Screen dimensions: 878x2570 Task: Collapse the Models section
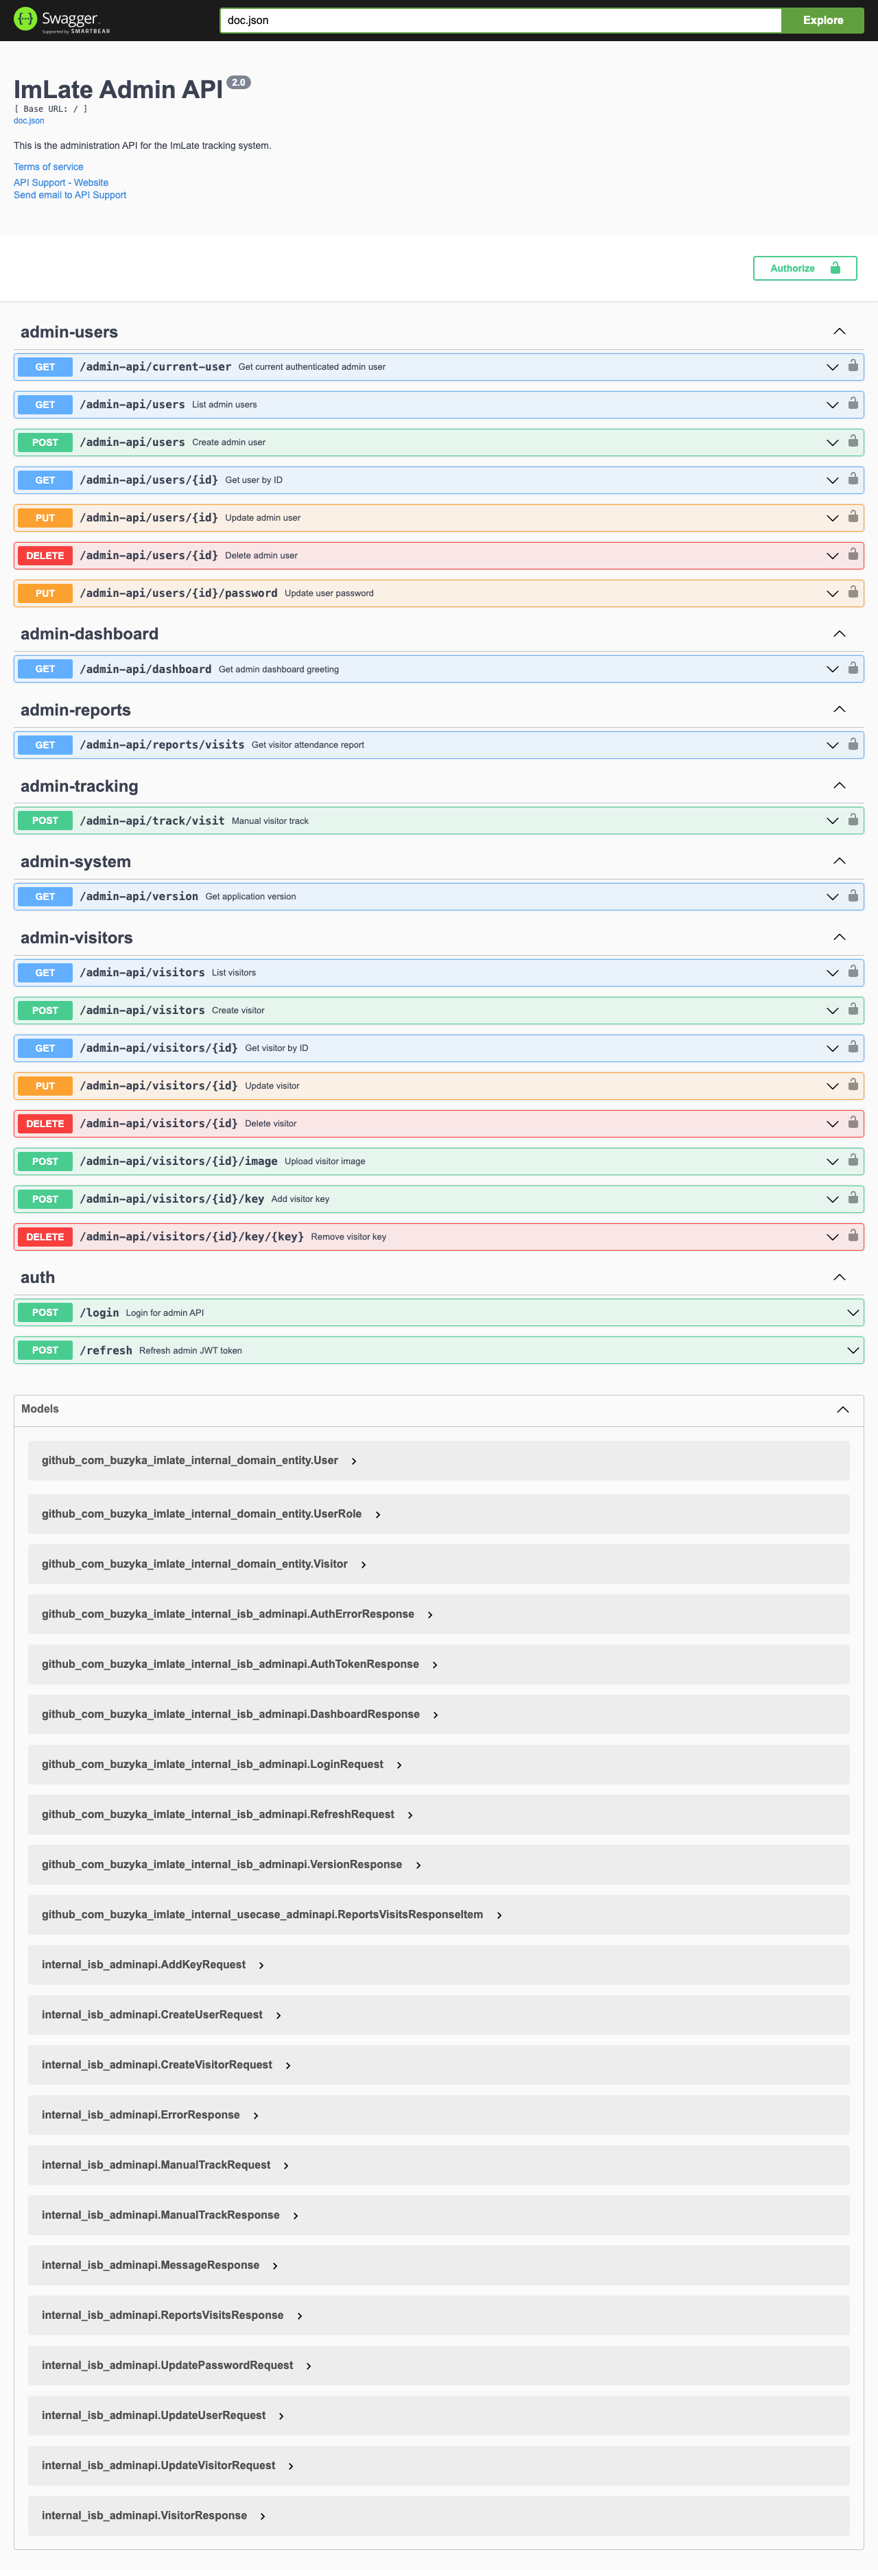click(843, 1408)
